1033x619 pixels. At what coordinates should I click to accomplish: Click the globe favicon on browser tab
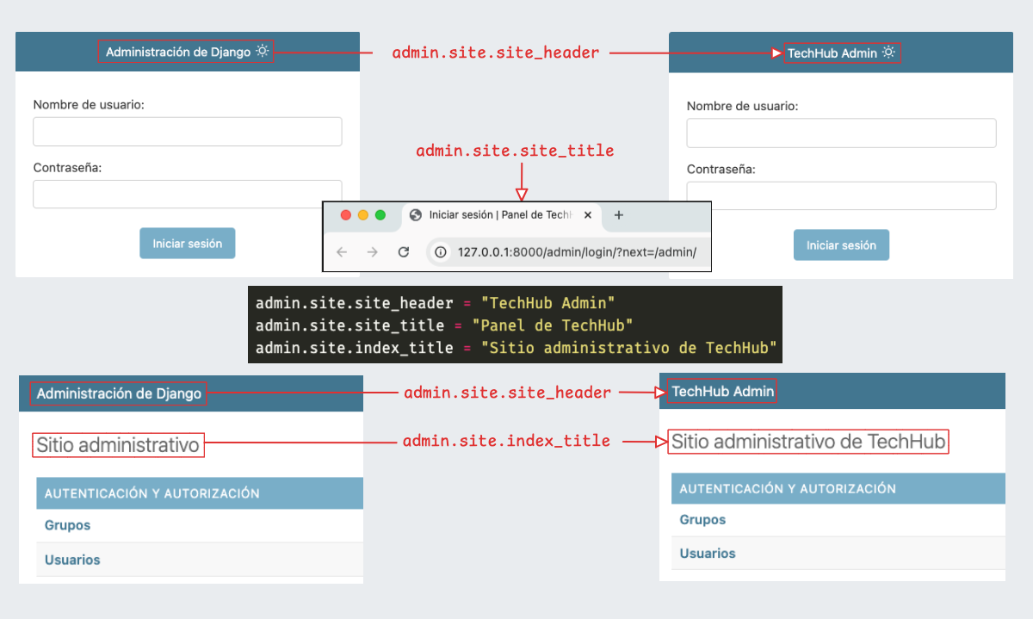(416, 215)
